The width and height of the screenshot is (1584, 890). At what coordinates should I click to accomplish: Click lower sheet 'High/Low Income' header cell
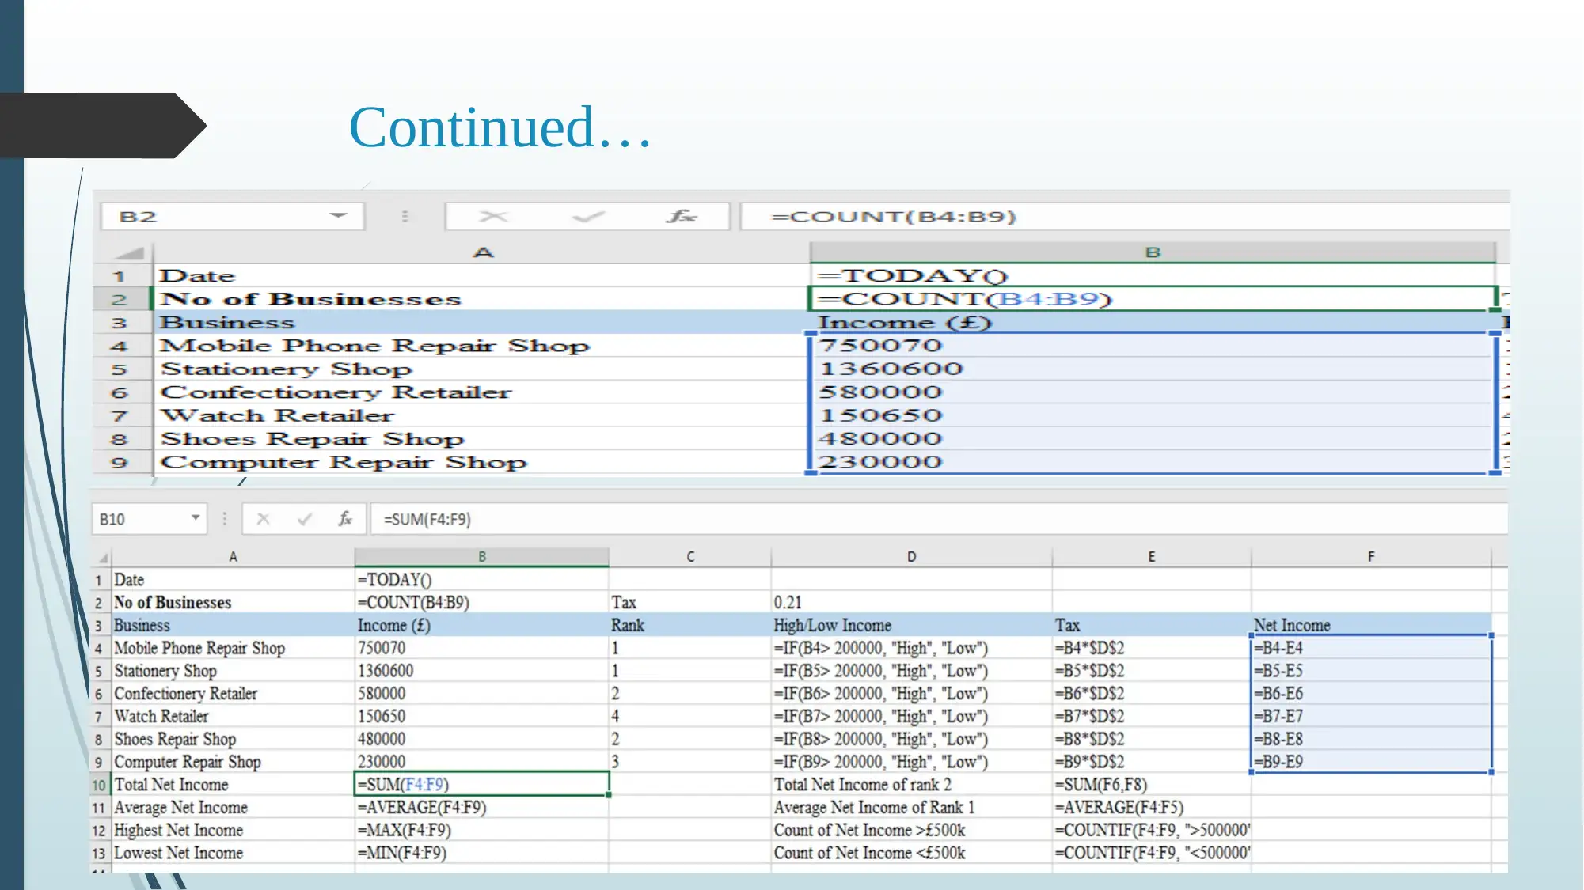click(x=911, y=625)
